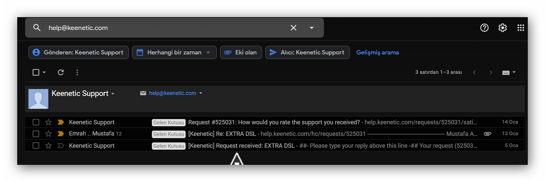Screen dimensions: 545x182
Task: Expand the select-all dropdown arrow
Action: click(44, 72)
